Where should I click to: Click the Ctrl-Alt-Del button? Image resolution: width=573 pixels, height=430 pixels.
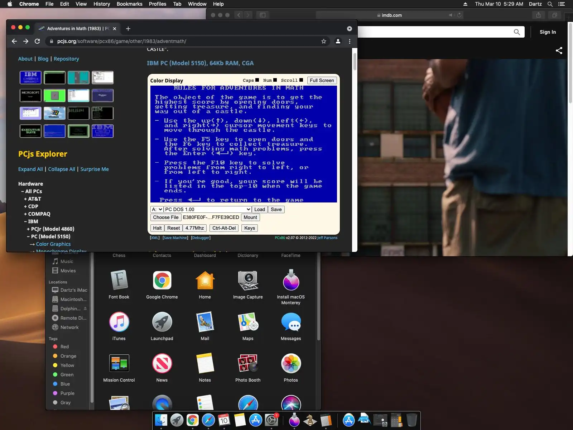224,228
